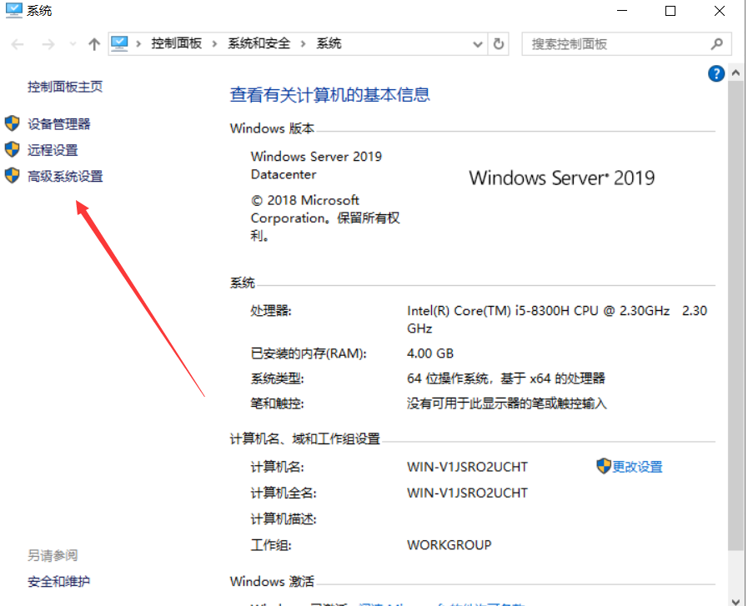Expand chevron after 系统和安全 breadcrumb

point(303,44)
